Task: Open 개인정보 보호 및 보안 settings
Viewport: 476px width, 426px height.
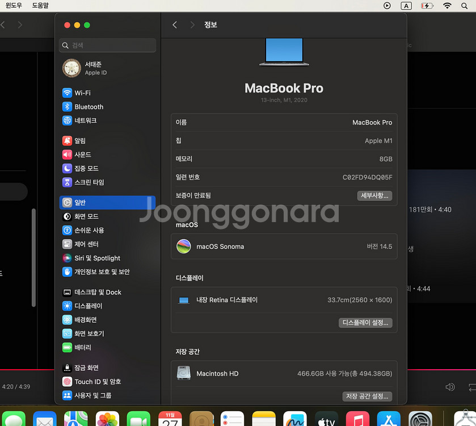Action: point(107,272)
